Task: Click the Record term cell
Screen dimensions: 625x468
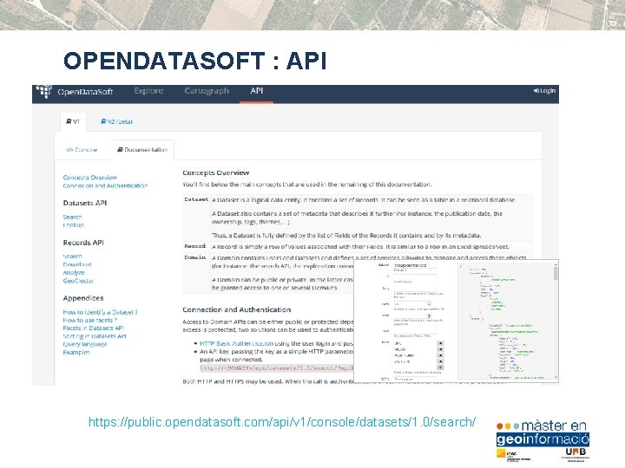Action: (x=195, y=246)
